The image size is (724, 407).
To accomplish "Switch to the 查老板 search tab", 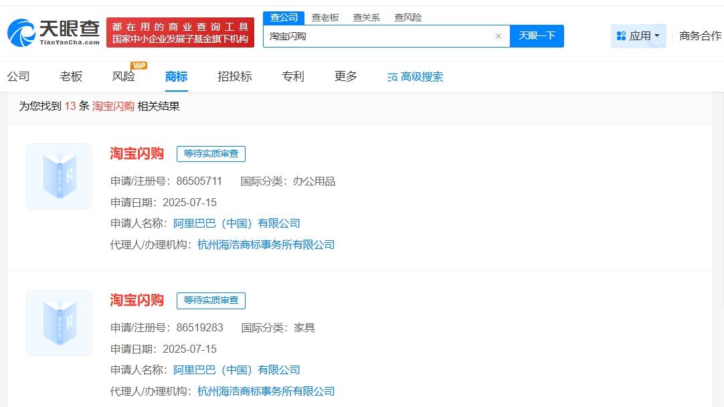I will [325, 17].
